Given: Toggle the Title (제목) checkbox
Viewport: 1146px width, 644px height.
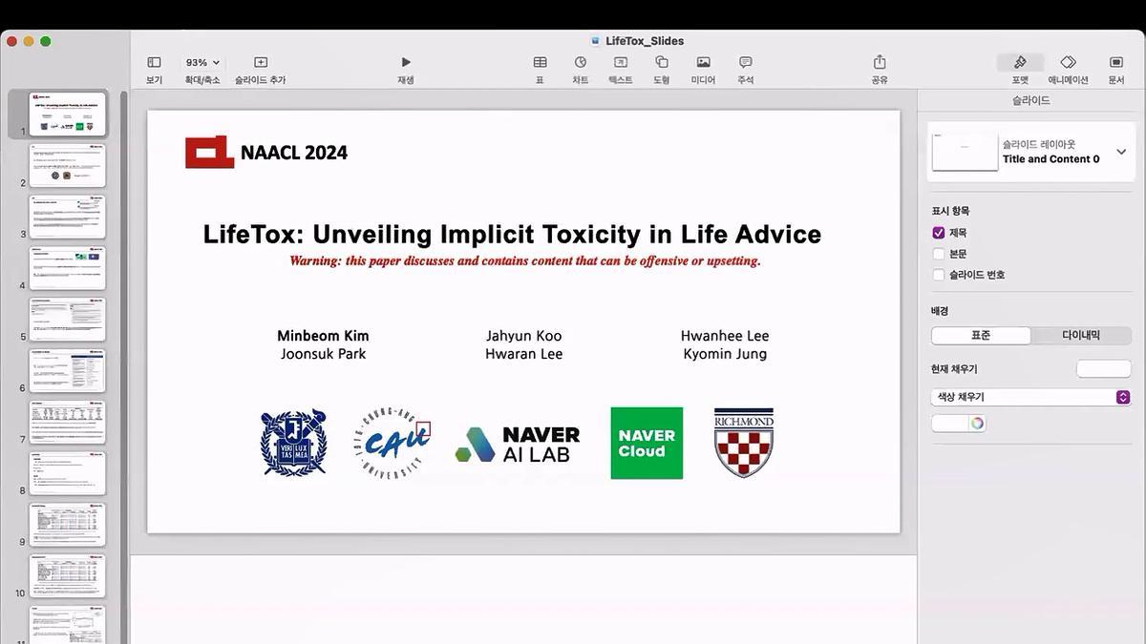Looking at the screenshot, I should [938, 233].
